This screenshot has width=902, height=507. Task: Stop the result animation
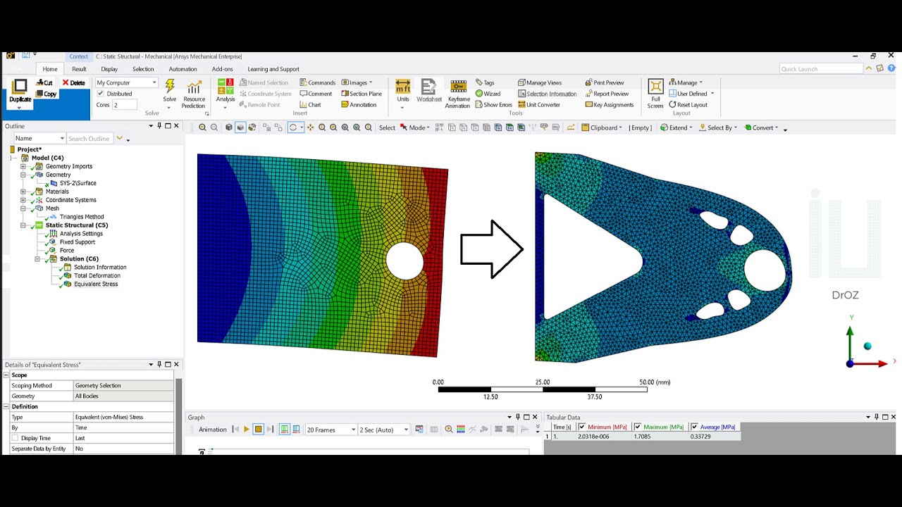(258, 430)
